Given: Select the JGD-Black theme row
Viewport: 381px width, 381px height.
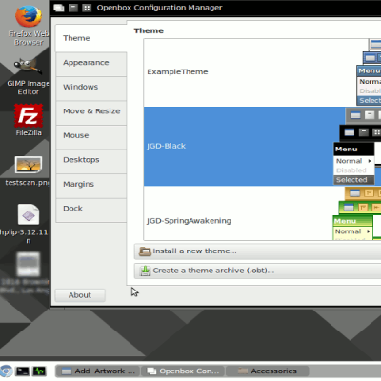Looking at the screenshot, I should pos(262,146).
